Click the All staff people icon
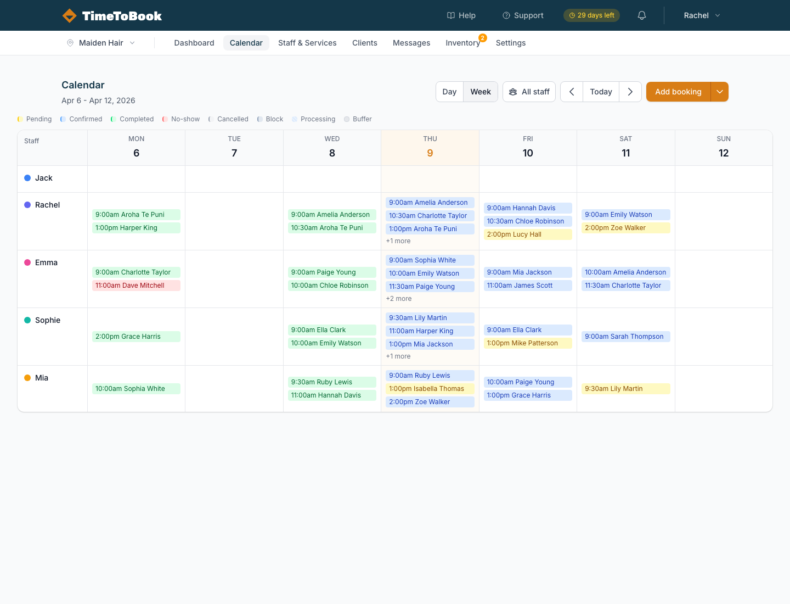 click(513, 92)
